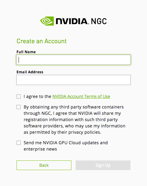Open the NVIDIA Account Terms of Use link

(81, 96)
